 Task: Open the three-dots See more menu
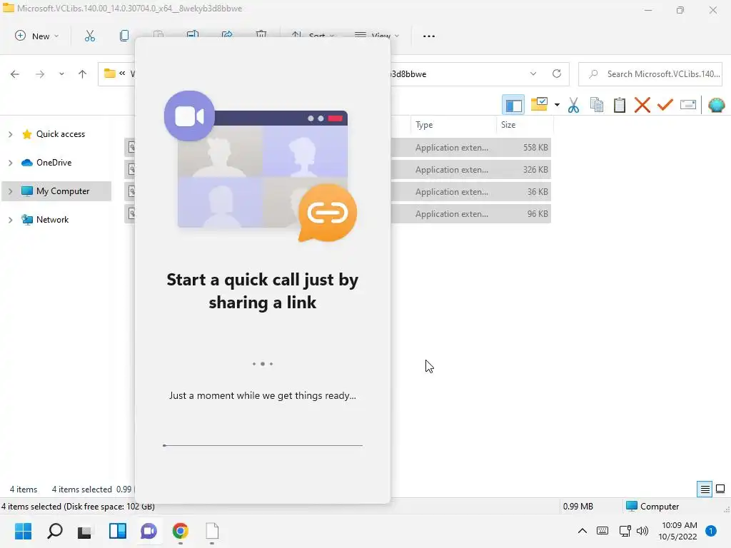pyautogui.click(x=428, y=36)
